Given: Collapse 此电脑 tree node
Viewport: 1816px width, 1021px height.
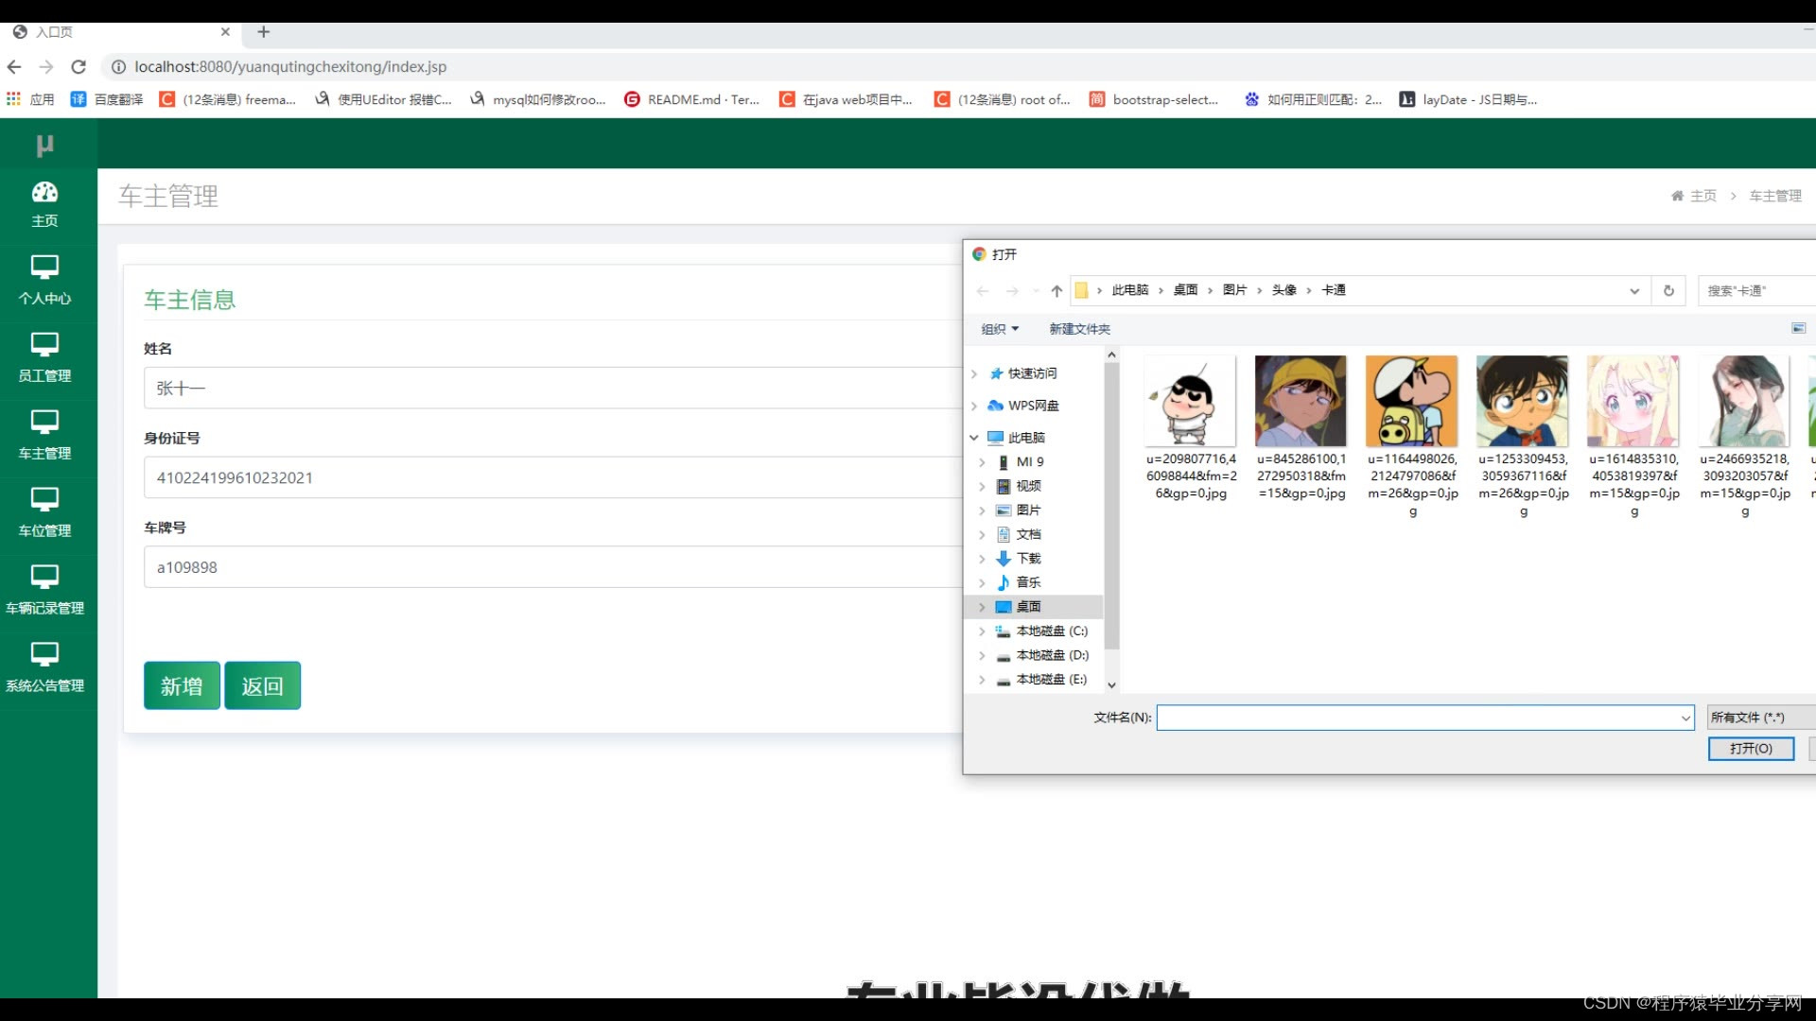Looking at the screenshot, I should pos(974,438).
